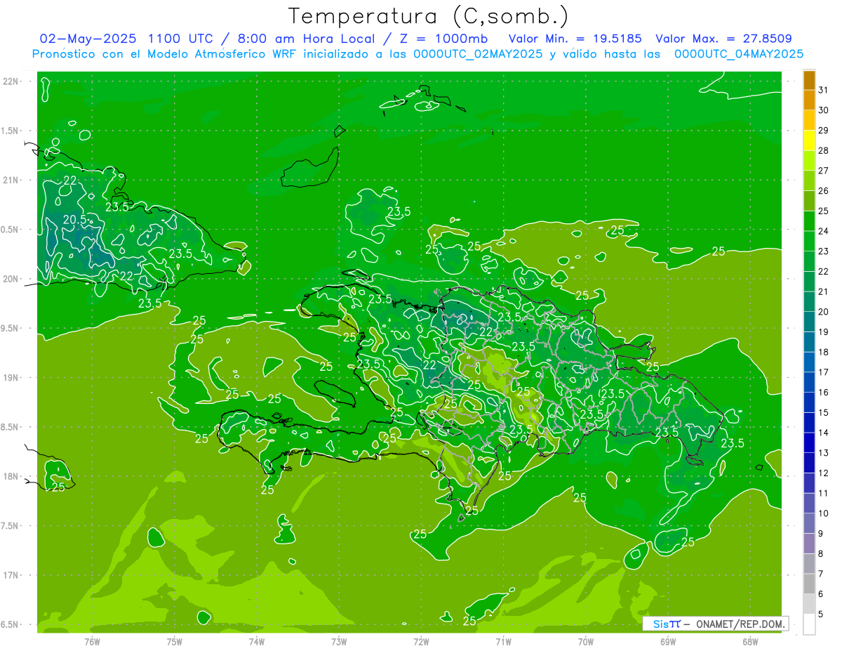Click the "69W" longitude axis label
This screenshot has height=651, width=842.
point(668,641)
